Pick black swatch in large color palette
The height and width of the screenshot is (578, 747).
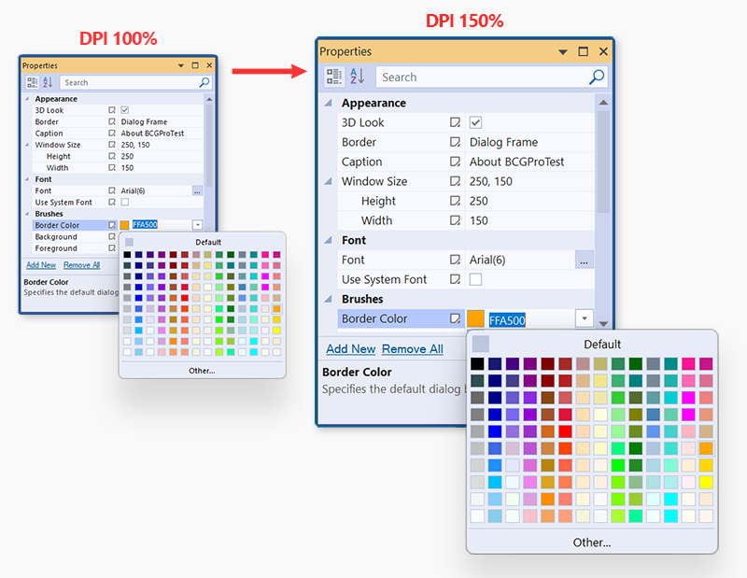pos(477,364)
